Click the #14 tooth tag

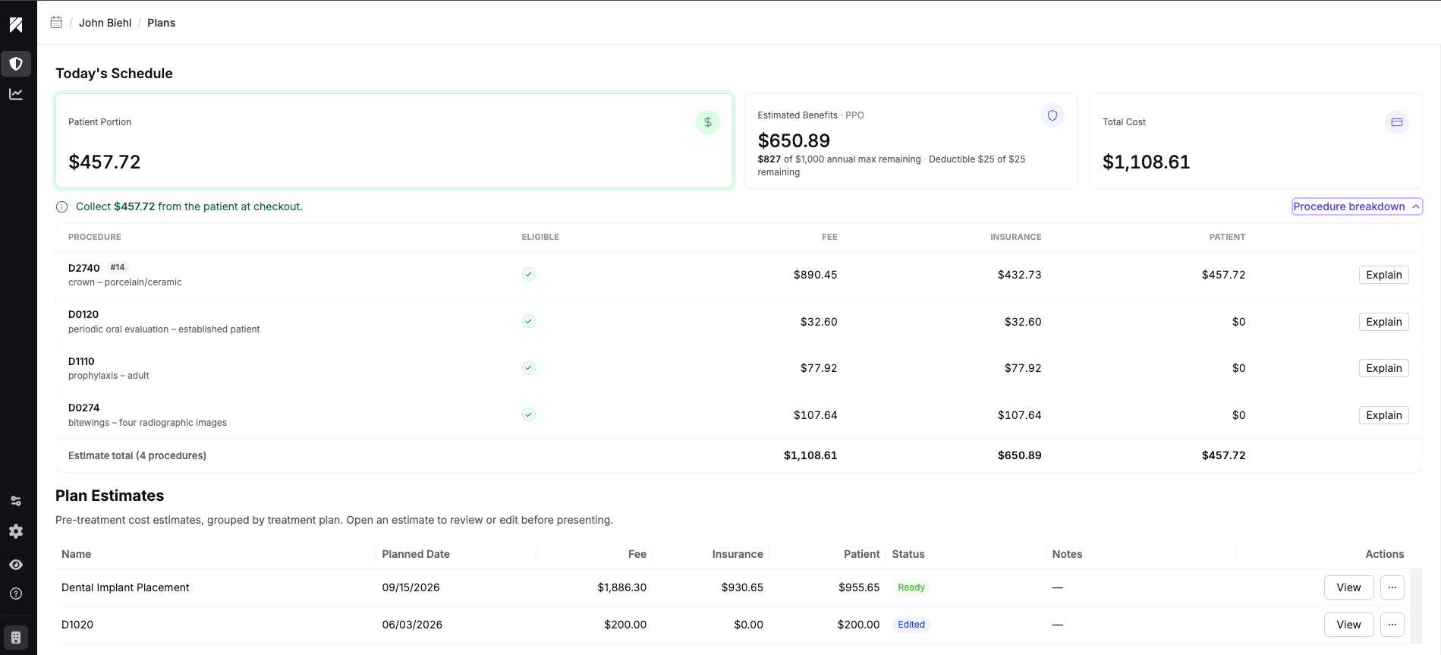(118, 267)
